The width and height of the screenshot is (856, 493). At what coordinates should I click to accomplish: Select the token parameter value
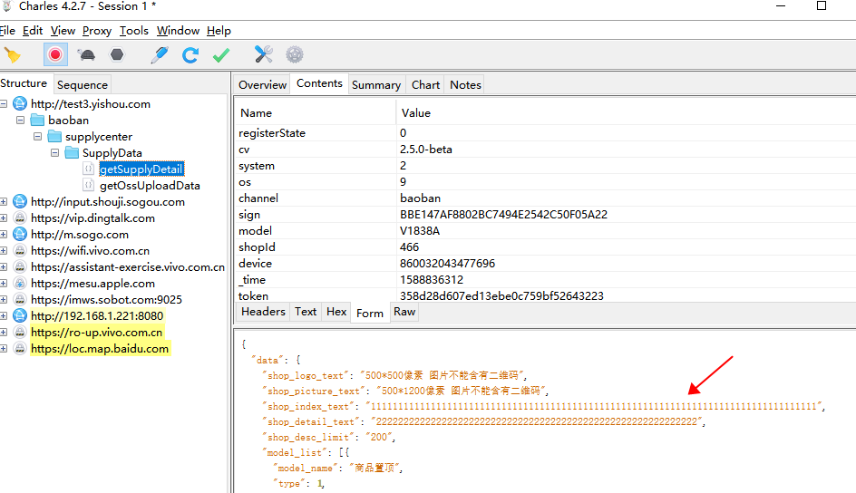[x=501, y=295]
